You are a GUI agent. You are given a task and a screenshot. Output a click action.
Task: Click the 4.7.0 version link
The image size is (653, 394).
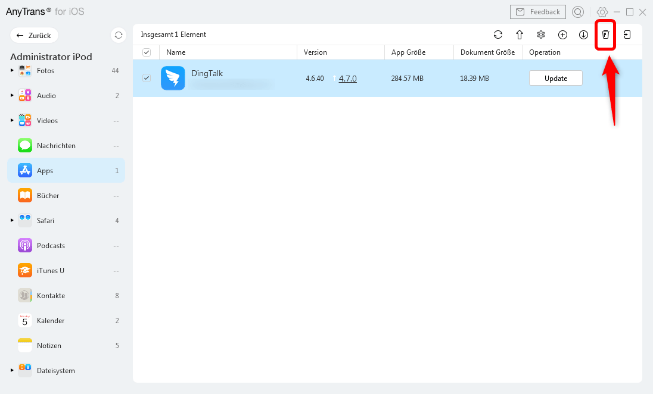[348, 78]
